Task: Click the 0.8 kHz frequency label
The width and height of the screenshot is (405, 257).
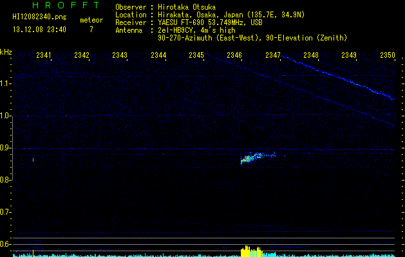Action: click(5, 180)
